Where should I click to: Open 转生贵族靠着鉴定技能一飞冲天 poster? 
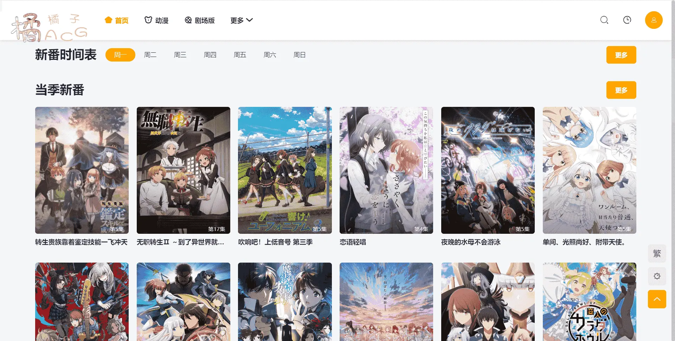pos(82,170)
